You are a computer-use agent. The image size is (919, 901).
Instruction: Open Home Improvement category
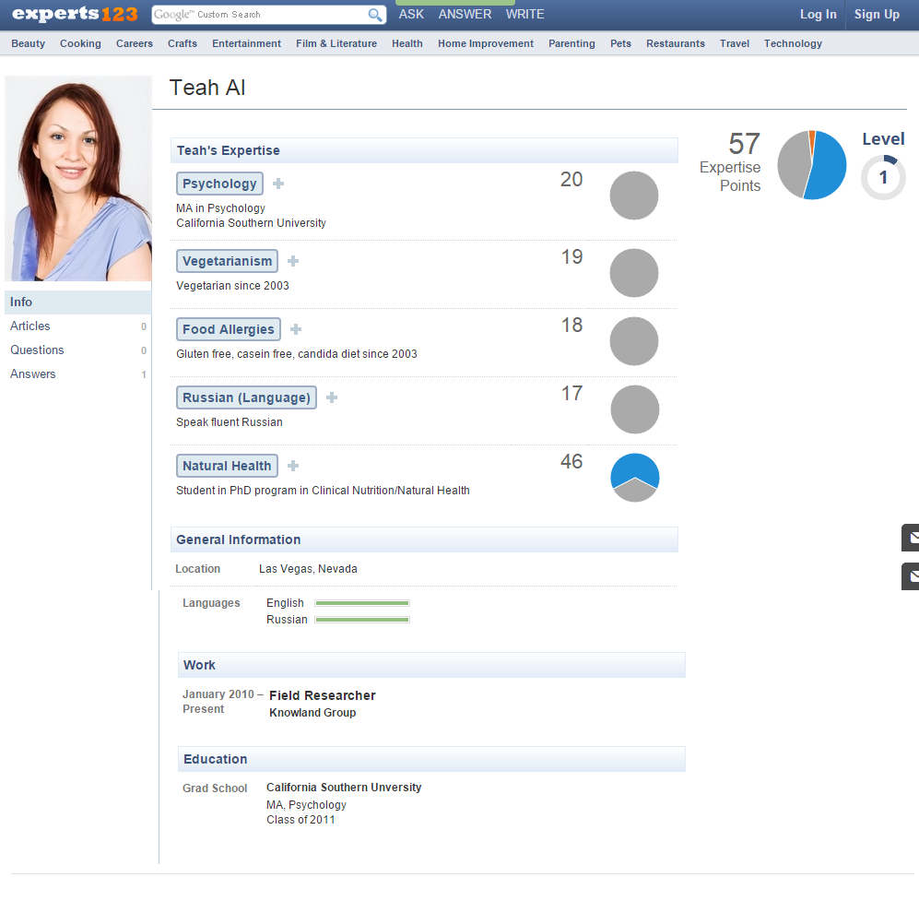(486, 43)
